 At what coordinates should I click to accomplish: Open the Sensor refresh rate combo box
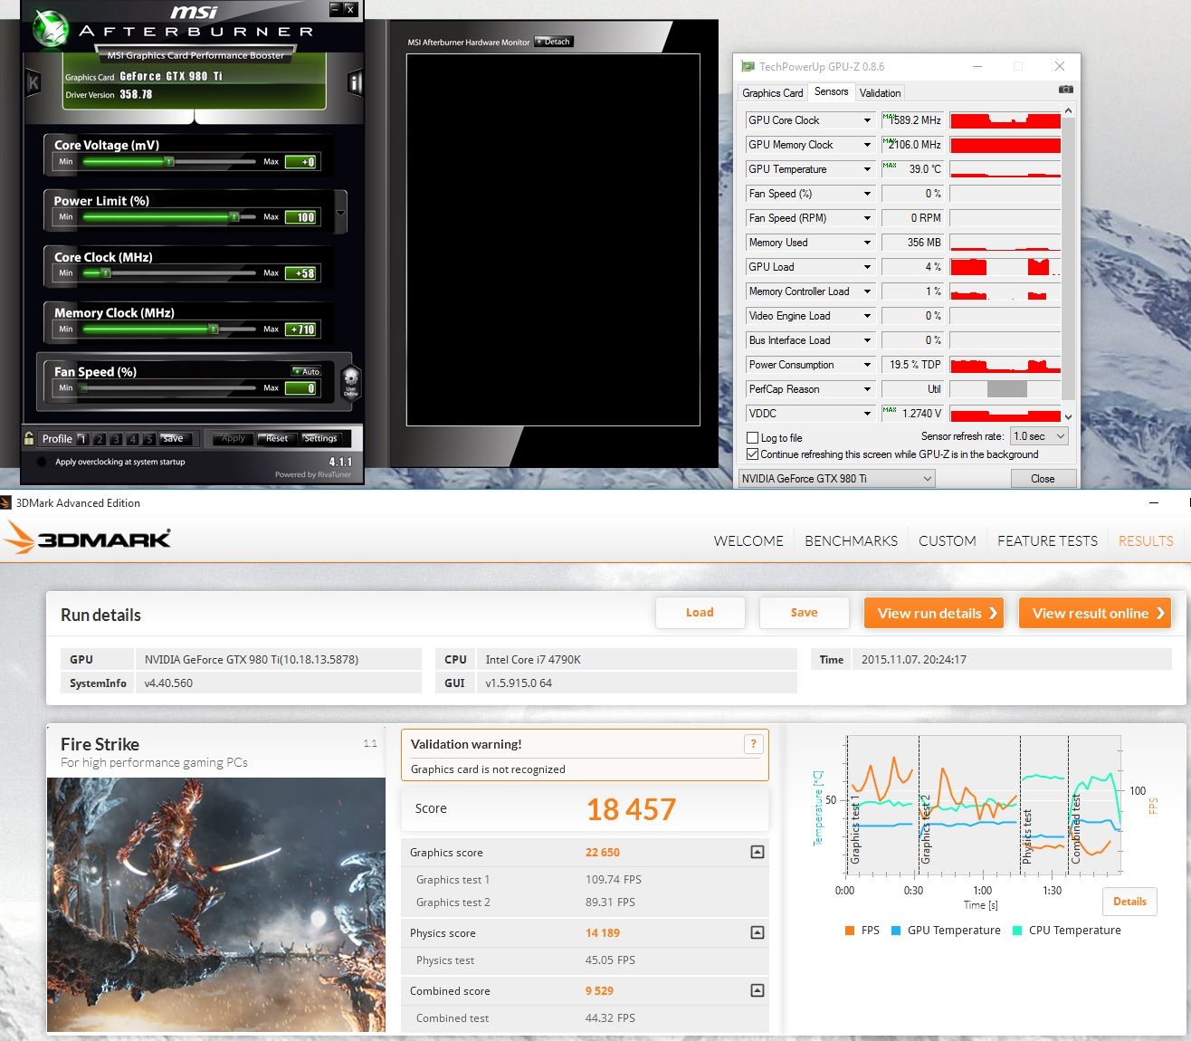pyautogui.click(x=1039, y=436)
